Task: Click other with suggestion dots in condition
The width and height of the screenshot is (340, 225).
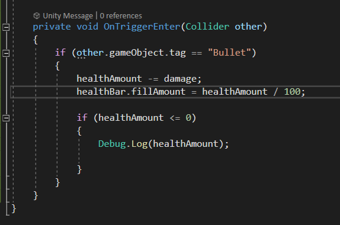Action: (x=90, y=53)
